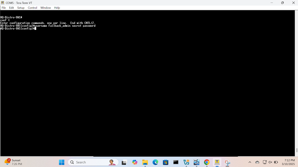The width and height of the screenshot is (298, 167).
Task: Click the 'Enter configuration commands' message line
Action: [48, 23]
